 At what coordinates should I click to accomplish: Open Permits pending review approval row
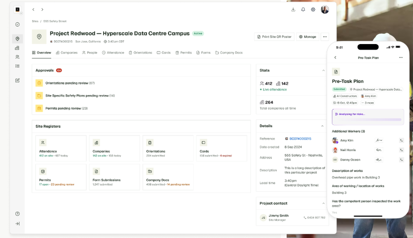141,108
